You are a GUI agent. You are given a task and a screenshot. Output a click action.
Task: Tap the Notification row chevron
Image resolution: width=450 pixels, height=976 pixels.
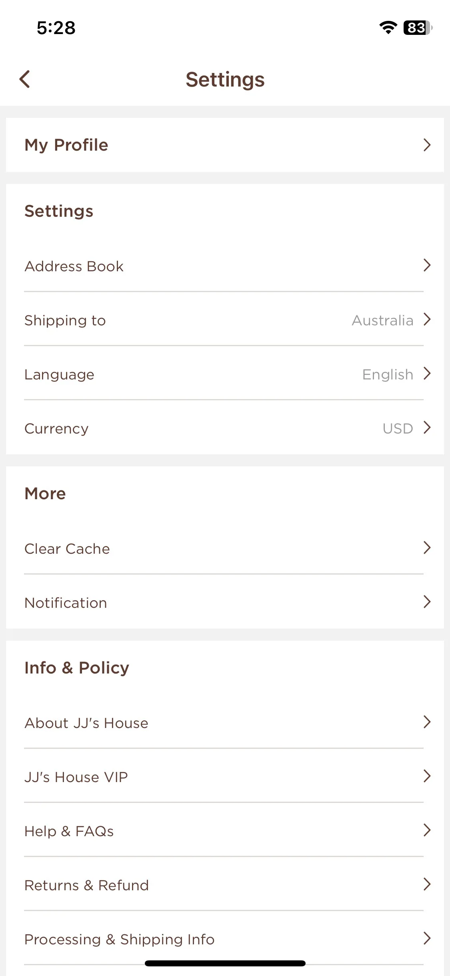pos(427,601)
